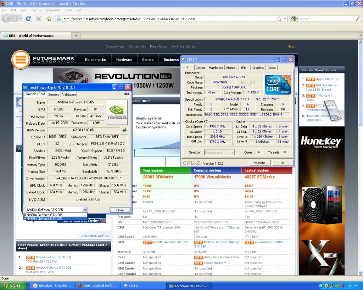Viewport: 363px width, 290px height.
Task: Click GET IT badge beside GeForce GTX 260
Action: coord(30,257)
